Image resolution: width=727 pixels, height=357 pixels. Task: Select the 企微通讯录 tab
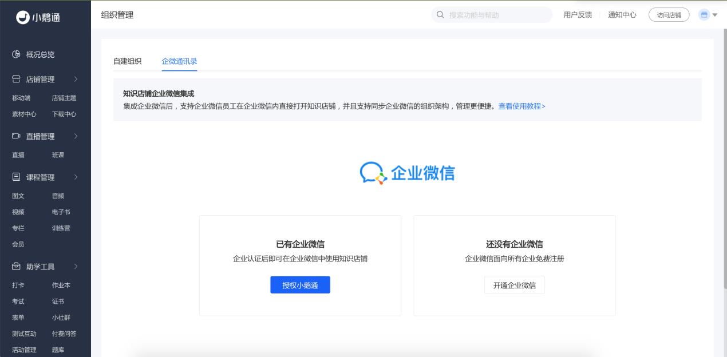click(x=179, y=61)
